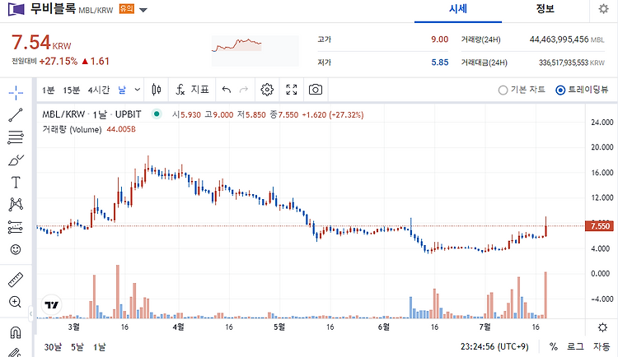Open the chart patterns tool
618x357 pixels.
[x=16, y=204]
